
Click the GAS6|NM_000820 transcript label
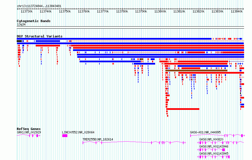coord(211,139)
